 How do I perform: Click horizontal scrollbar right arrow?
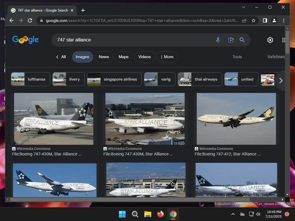(x=282, y=200)
